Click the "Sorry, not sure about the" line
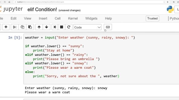Screen dimensions: 179x100 76,76
